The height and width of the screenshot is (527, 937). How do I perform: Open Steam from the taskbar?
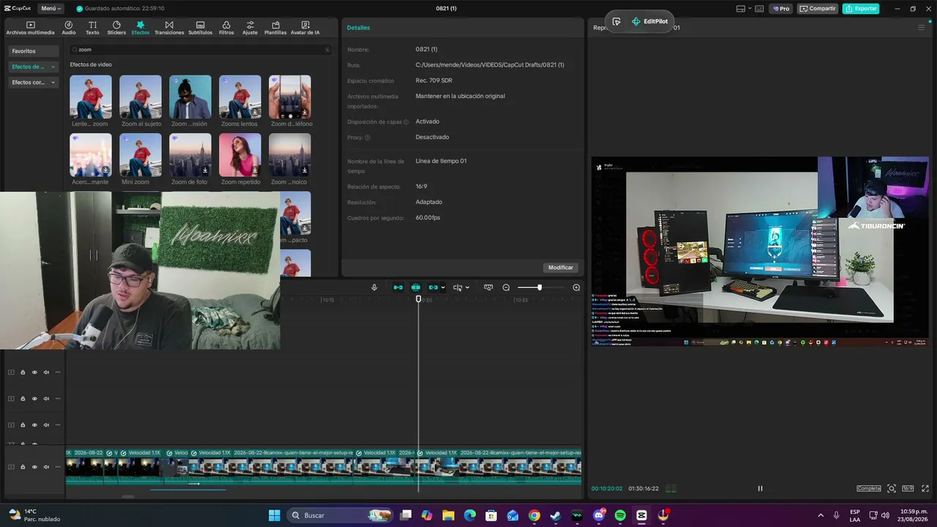[556, 515]
